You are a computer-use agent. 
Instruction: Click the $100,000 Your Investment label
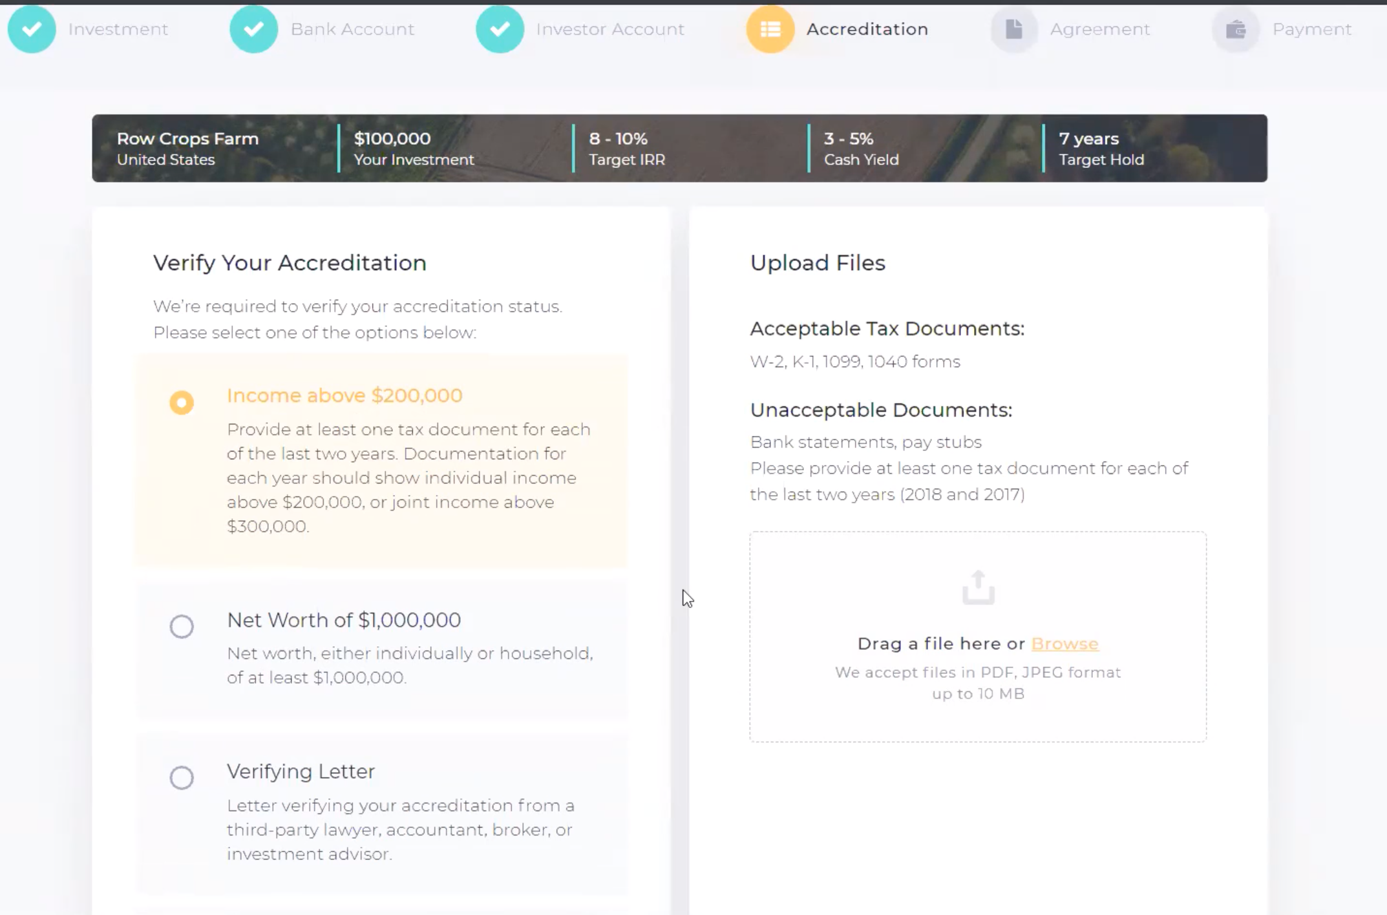coord(414,148)
